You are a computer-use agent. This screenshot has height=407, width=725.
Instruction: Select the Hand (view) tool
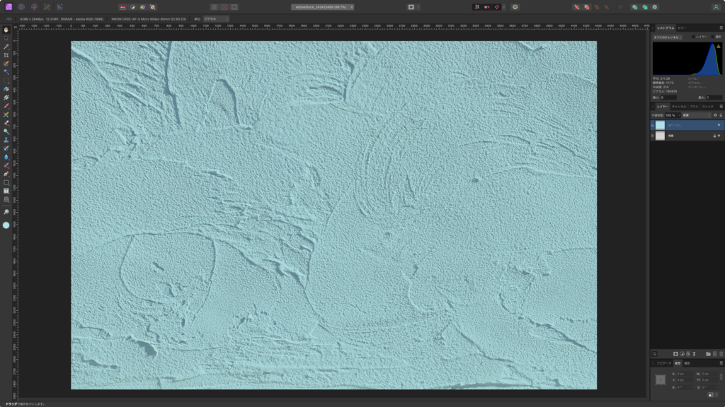(x=6, y=30)
